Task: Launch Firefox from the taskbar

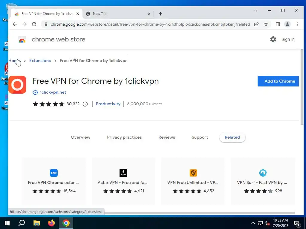Action: (51, 223)
